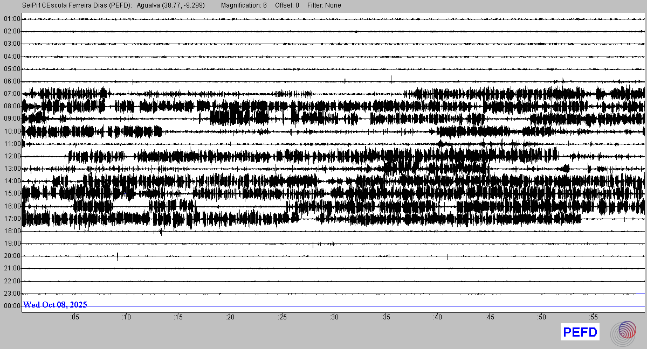Click the 00:00 hour row label
This screenshot has height=349, width=647.
12,306
